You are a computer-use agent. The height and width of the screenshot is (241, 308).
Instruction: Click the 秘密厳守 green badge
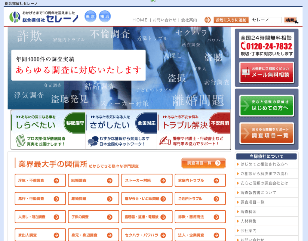(74, 123)
